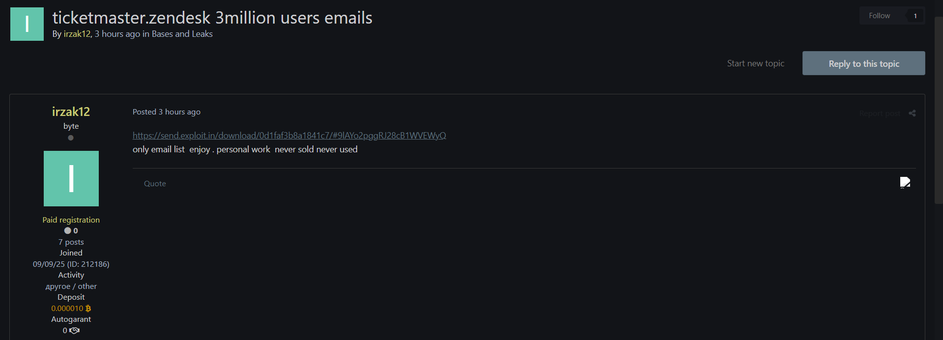
Task: Quote this post
Action: (x=155, y=184)
